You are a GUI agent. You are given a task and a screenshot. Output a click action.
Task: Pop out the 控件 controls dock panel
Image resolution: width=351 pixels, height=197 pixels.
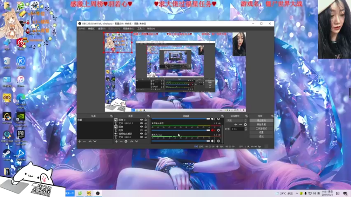click(272, 116)
